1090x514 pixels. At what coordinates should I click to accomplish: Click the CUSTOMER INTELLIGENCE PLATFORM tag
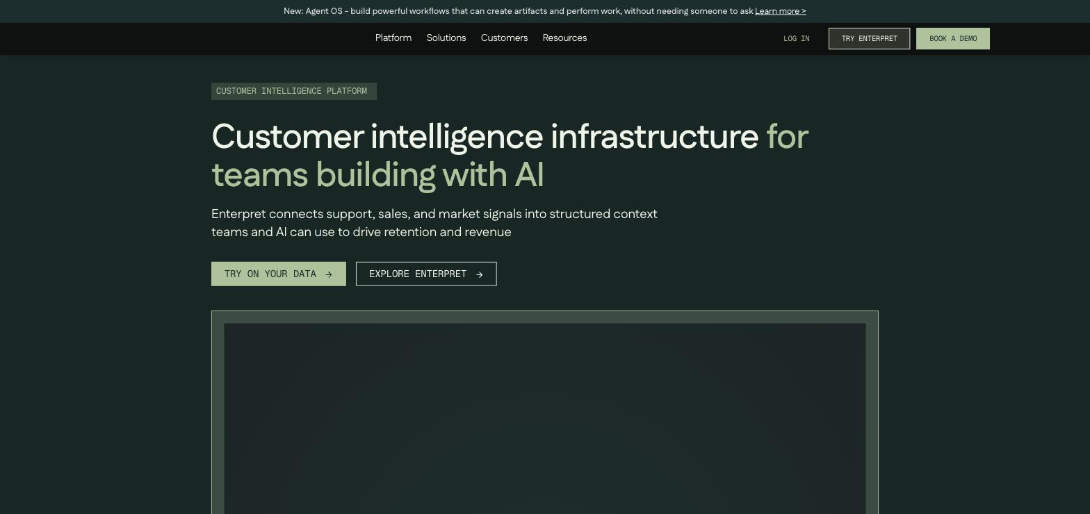coord(294,92)
